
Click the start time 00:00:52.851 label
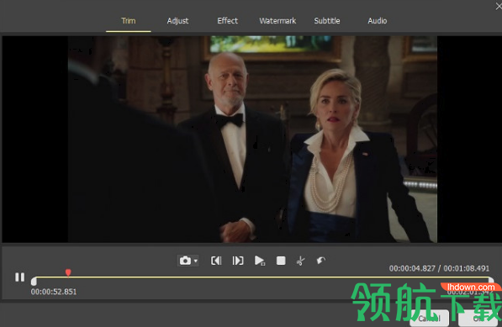pyautogui.click(x=54, y=292)
